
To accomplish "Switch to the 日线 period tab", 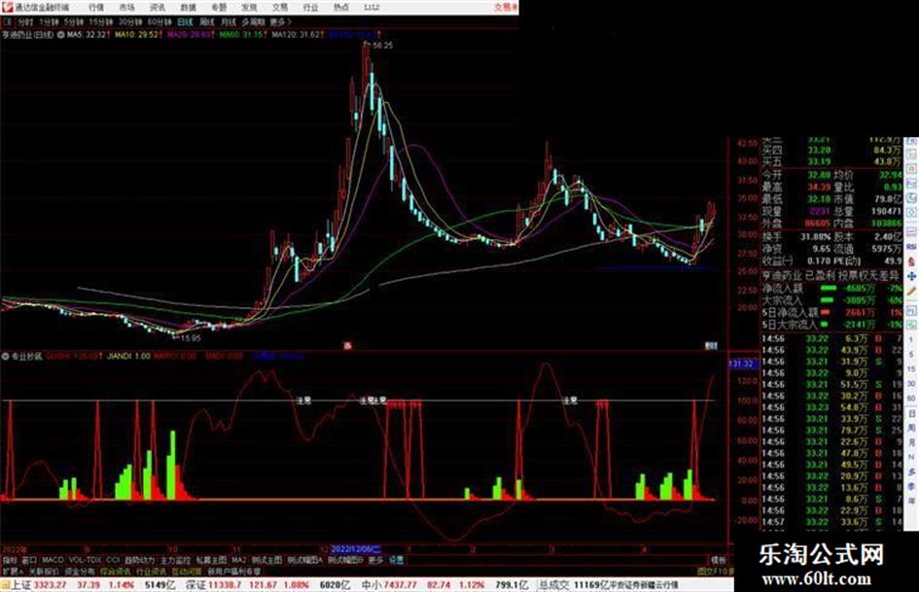I will [185, 21].
